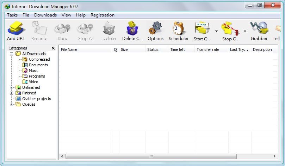This screenshot has height=166, width=285.
Task: Select the Music category label
Action: [33, 71]
